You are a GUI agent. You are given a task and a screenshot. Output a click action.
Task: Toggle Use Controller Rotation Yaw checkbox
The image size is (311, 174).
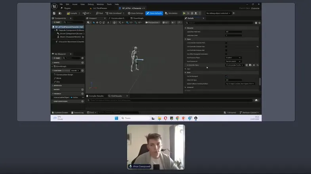click(226, 47)
